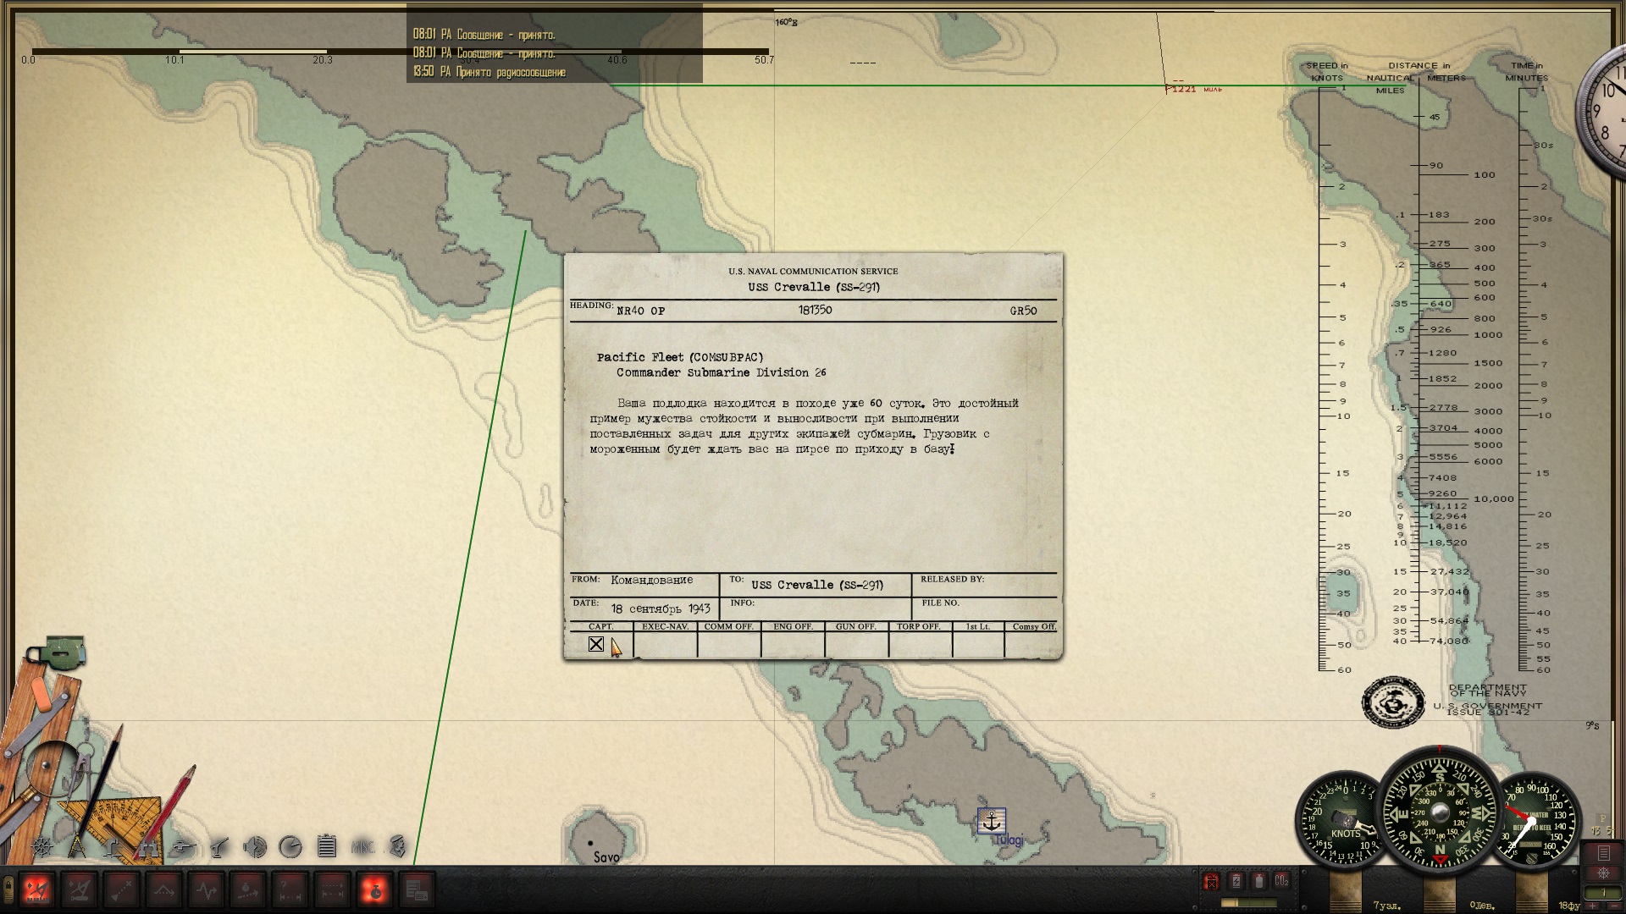Click the 0 лев. rudder readout
Viewport: 1626px width, 914px height.
[1482, 906]
